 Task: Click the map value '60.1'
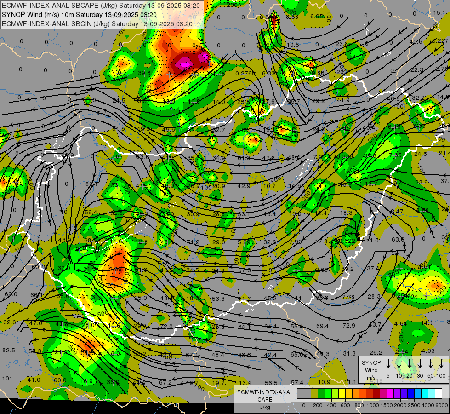pyautogui.click(x=38, y=267)
